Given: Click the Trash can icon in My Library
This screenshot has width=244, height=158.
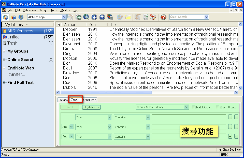Looking at the screenshot, I should pyautogui.click(x=5, y=43).
